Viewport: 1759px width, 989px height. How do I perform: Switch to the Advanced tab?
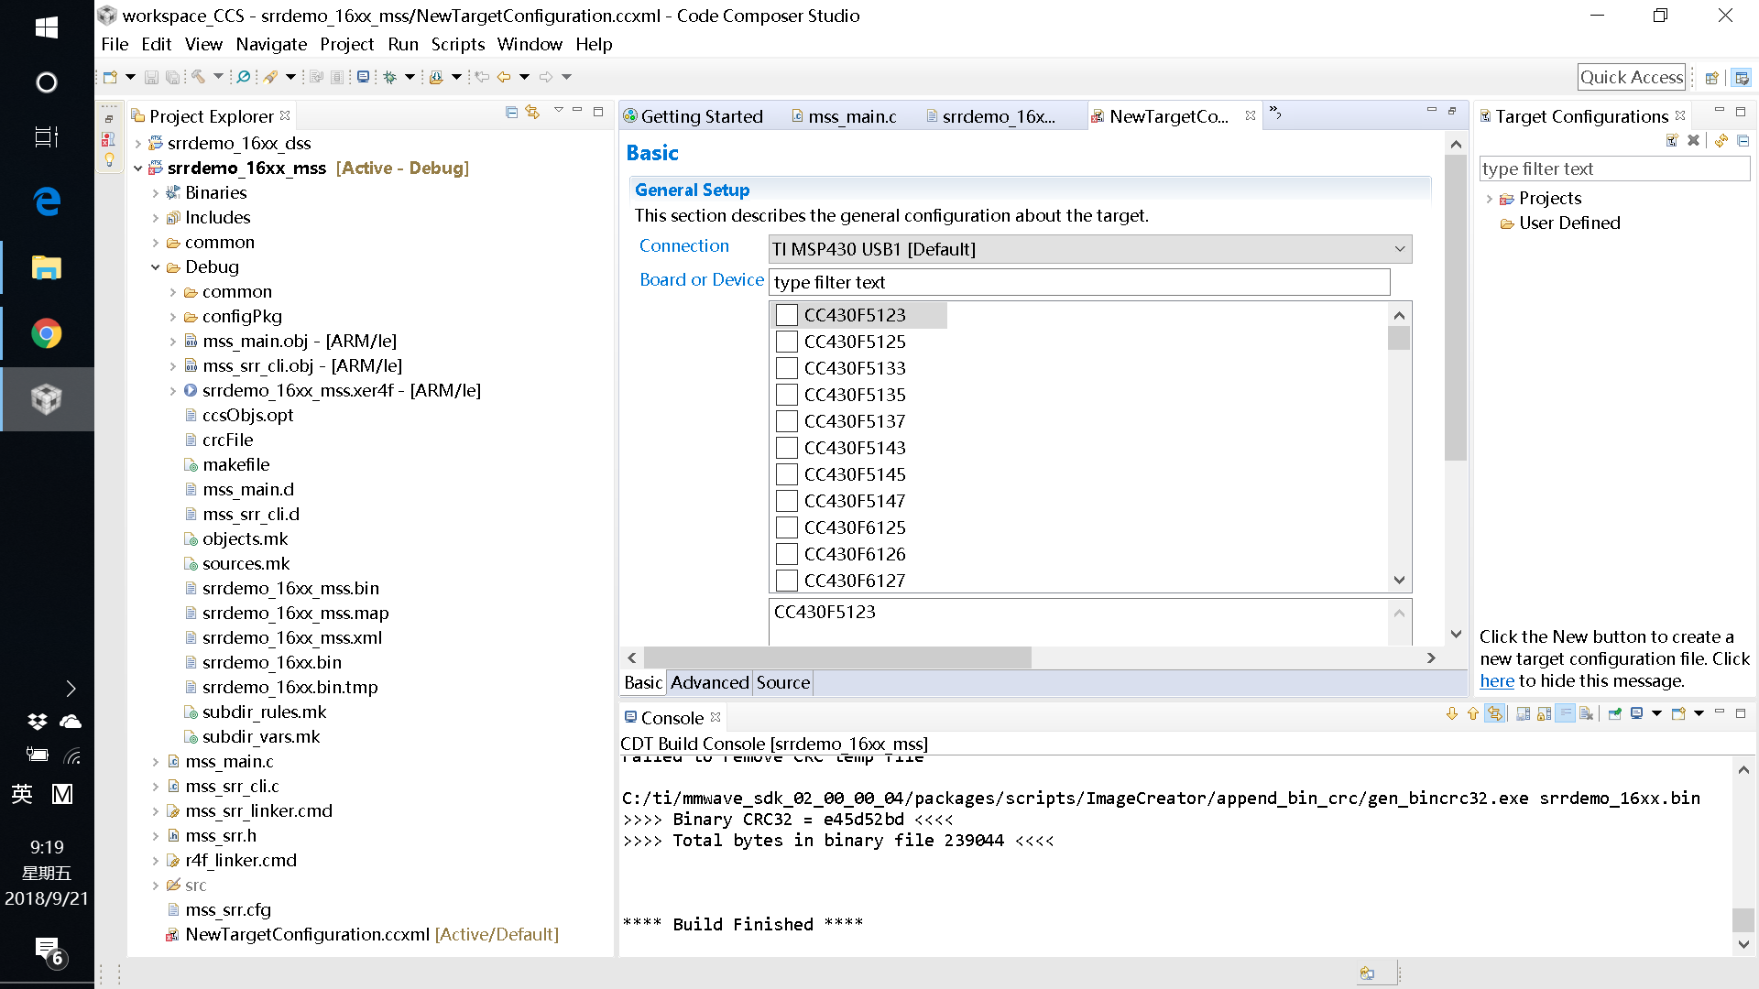pyautogui.click(x=709, y=682)
